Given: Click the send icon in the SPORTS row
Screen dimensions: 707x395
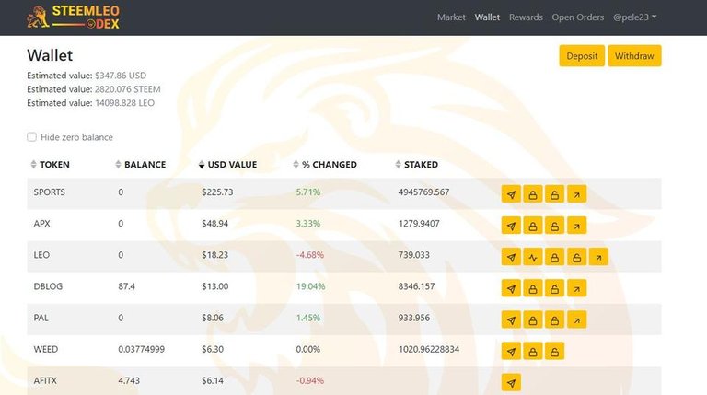Looking at the screenshot, I should (x=511, y=194).
